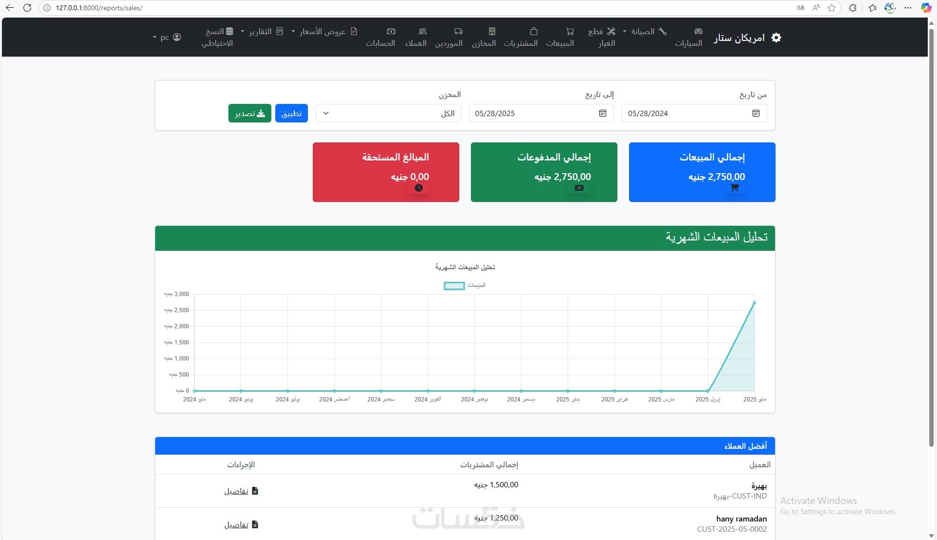Open the المخزن warehouse select showing الكل
The width and height of the screenshot is (937, 540).
point(388,113)
